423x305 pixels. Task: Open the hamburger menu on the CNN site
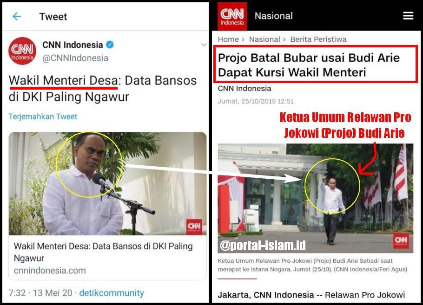click(408, 16)
